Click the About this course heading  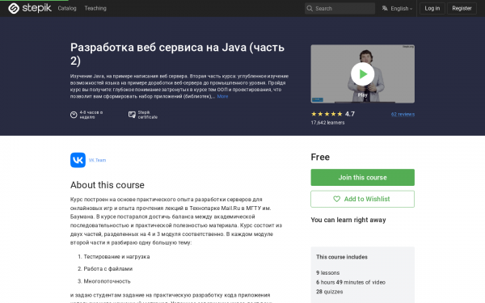[x=108, y=185]
